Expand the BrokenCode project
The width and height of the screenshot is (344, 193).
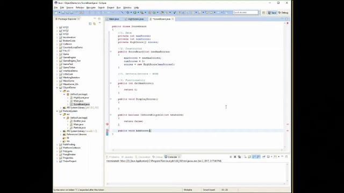58,41
